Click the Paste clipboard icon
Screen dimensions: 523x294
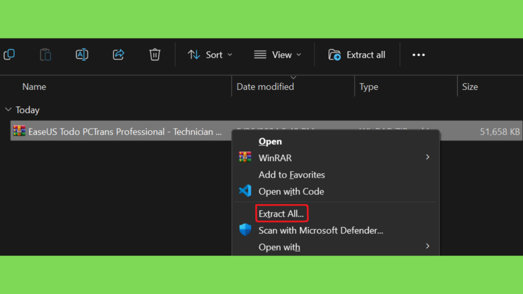point(45,55)
